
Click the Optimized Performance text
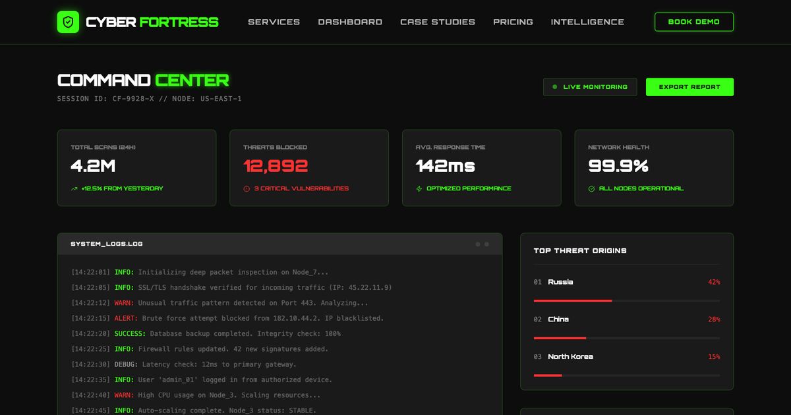click(469, 189)
